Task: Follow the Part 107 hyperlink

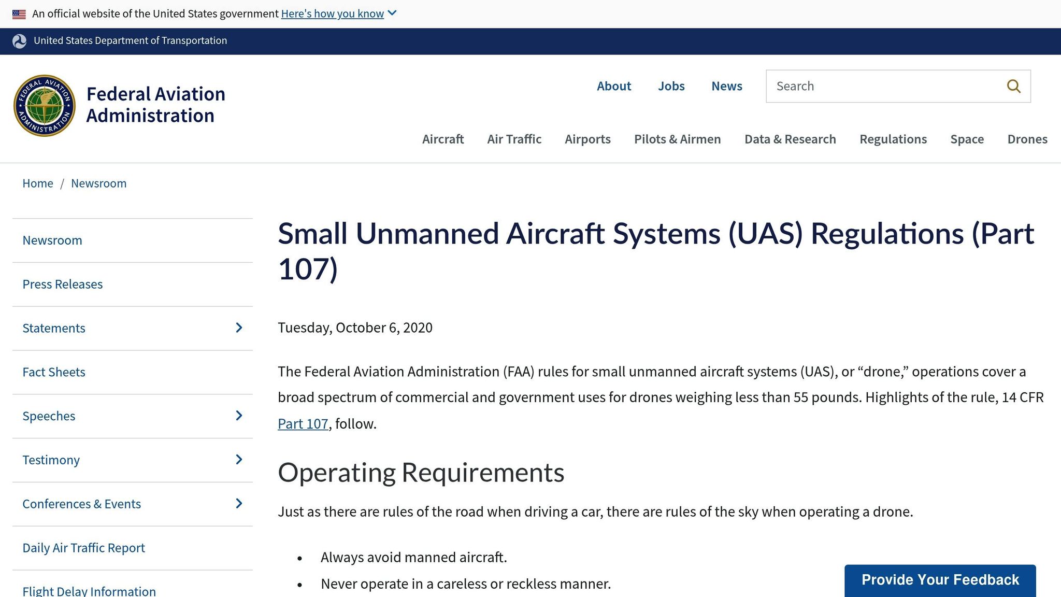Action: [x=303, y=424]
